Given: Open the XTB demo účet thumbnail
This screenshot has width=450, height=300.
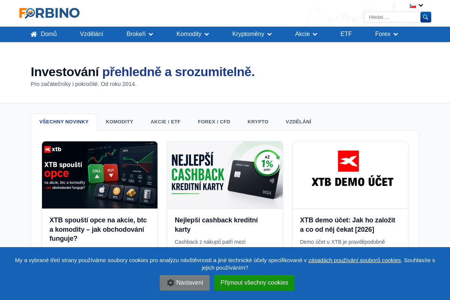Looking at the screenshot, I should click(350, 175).
